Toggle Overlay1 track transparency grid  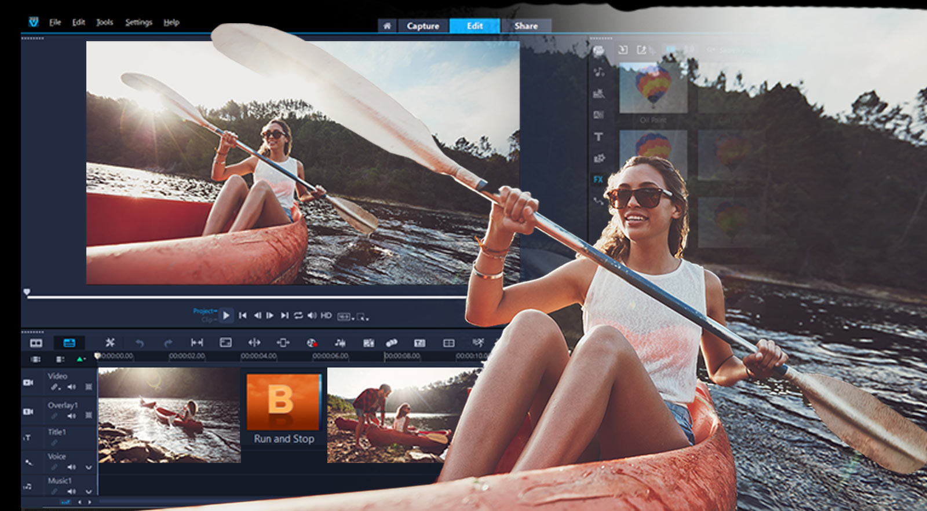[x=89, y=416]
